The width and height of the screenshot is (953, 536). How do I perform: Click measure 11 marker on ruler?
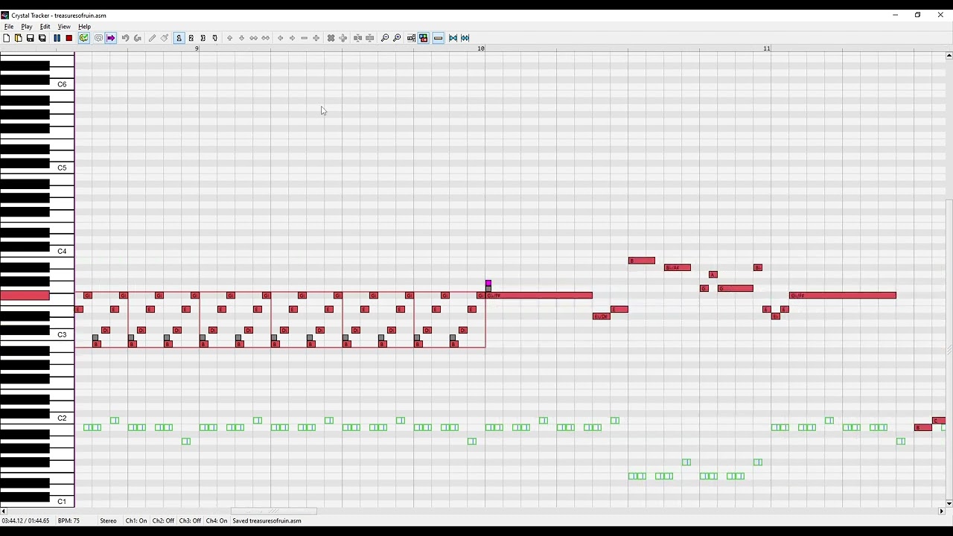[x=767, y=48]
